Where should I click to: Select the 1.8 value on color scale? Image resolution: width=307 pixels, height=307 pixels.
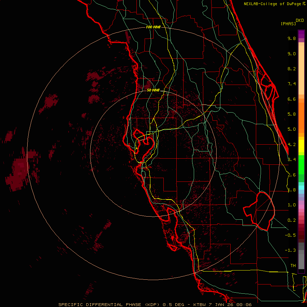click(292, 190)
